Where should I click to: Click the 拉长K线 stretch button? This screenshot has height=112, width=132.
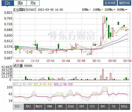pos(110,3)
